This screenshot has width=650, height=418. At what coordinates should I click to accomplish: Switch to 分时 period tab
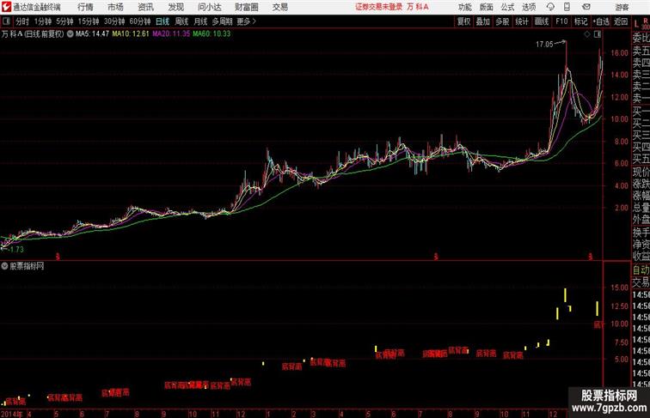(x=22, y=21)
